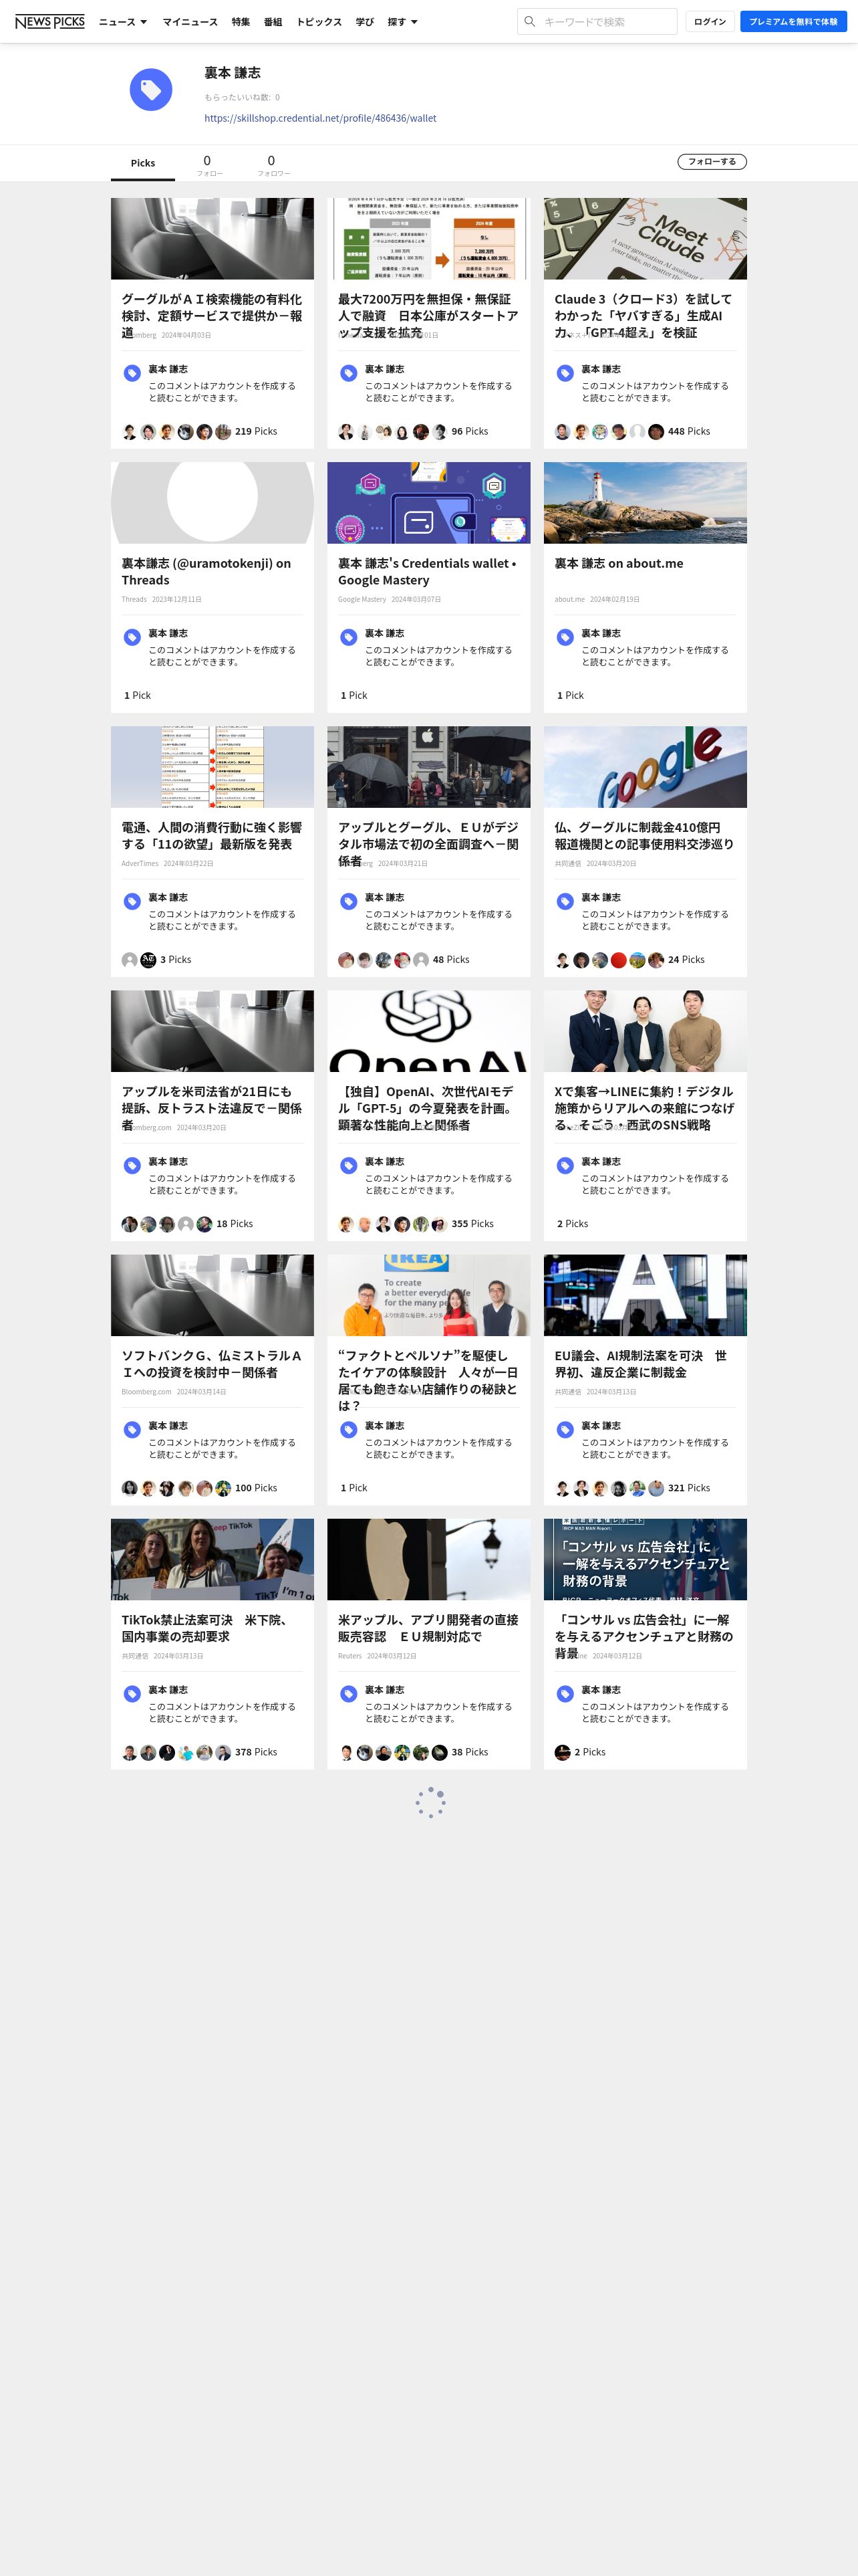Open 学び in the navigation

coord(365,22)
